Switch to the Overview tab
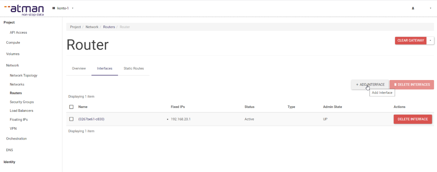The image size is (437, 172). (79, 68)
